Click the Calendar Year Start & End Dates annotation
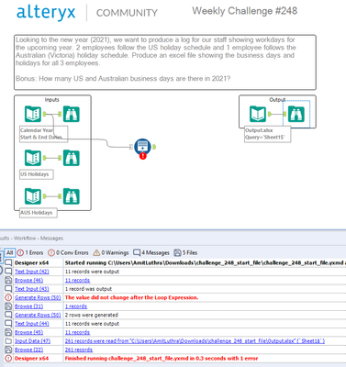Image resolution: width=346 pixels, height=367 pixels. click(43, 134)
